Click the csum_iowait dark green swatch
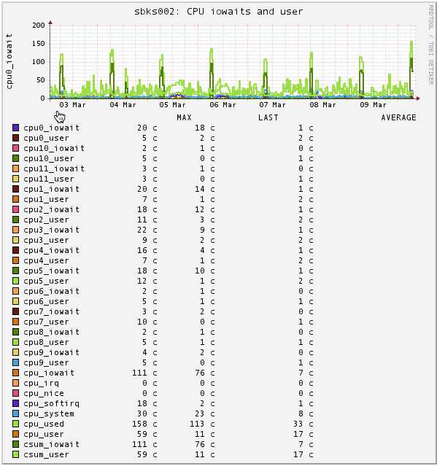 point(16,444)
